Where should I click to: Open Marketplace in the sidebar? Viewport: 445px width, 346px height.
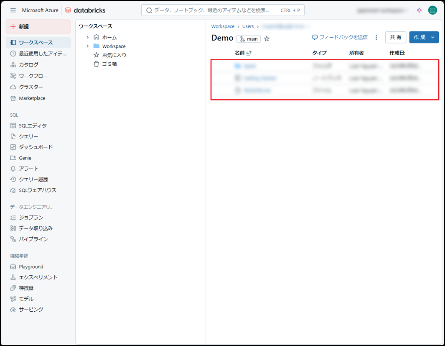click(38, 98)
